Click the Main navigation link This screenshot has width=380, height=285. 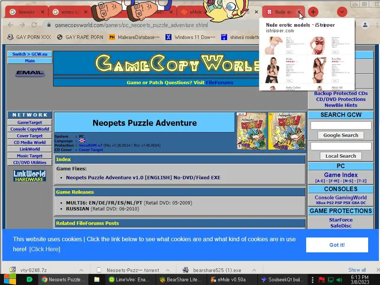[x=30, y=61]
